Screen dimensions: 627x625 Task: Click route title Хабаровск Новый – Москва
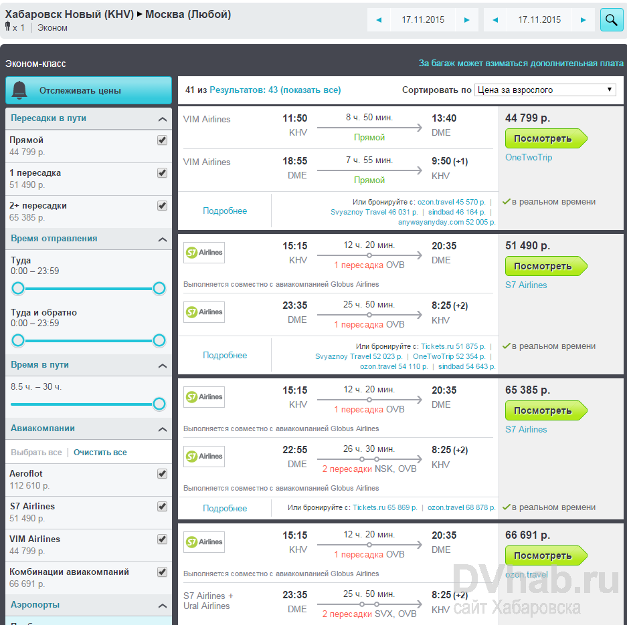[118, 15]
